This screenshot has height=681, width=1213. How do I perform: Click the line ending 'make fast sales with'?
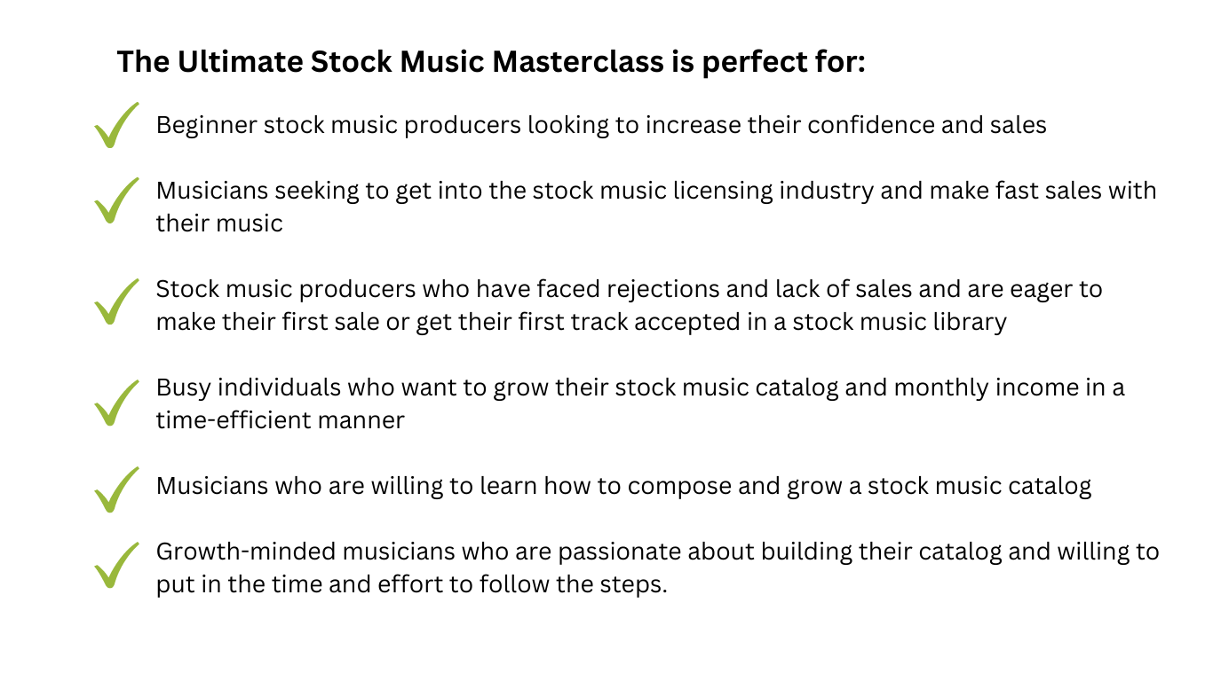point(656,191)
